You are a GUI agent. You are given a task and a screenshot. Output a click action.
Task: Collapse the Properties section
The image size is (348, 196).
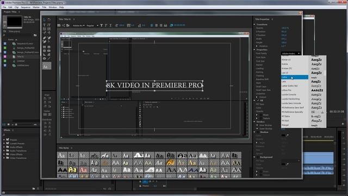pos(254,50)
